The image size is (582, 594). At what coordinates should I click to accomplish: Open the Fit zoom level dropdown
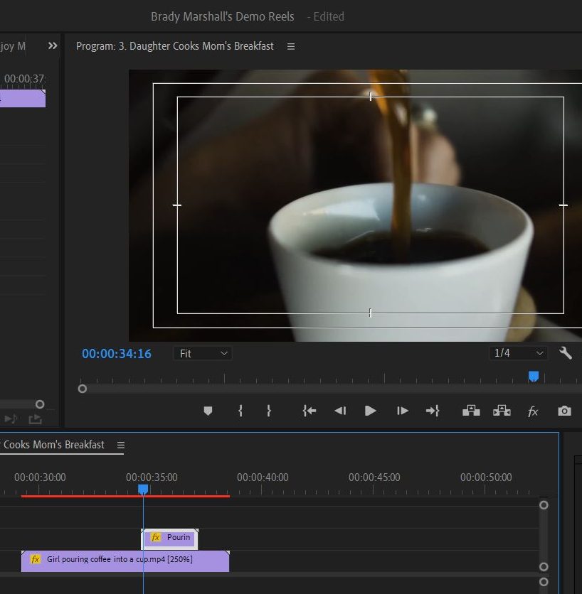pyautogui.click(x=203, y=353)
